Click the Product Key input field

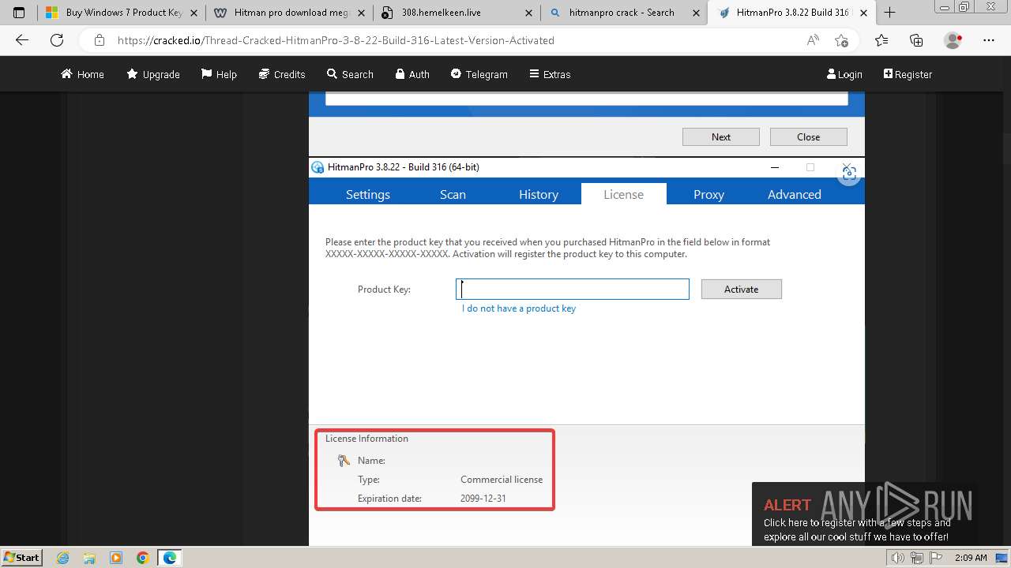573,289
